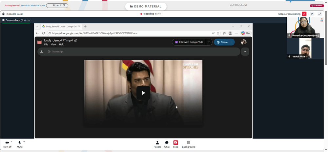Open the Help menu
The height and width of the screenshot is (152, 328).
[62, 45]
